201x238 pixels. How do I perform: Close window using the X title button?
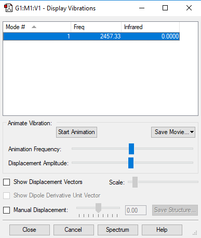[x=189, y=8]
